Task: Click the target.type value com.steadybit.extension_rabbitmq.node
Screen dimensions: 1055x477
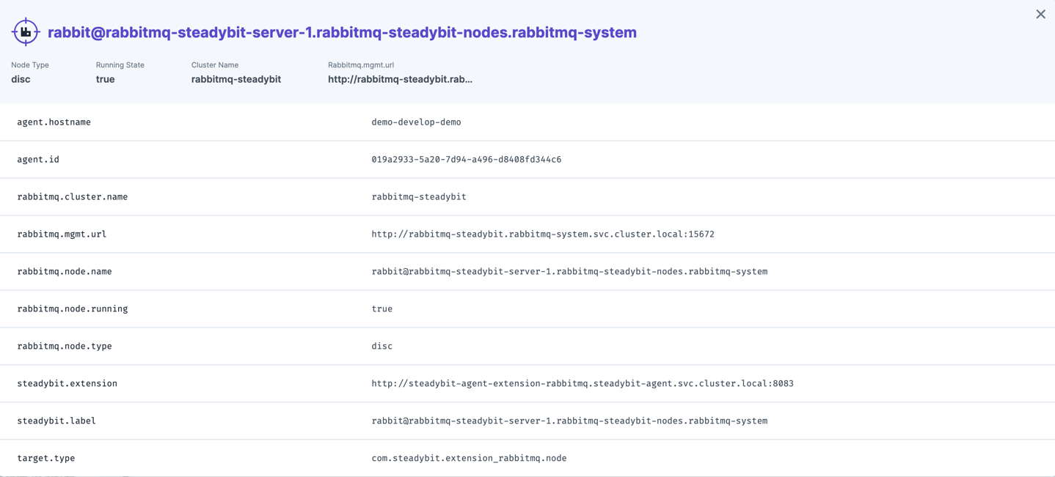Action: 469,458
